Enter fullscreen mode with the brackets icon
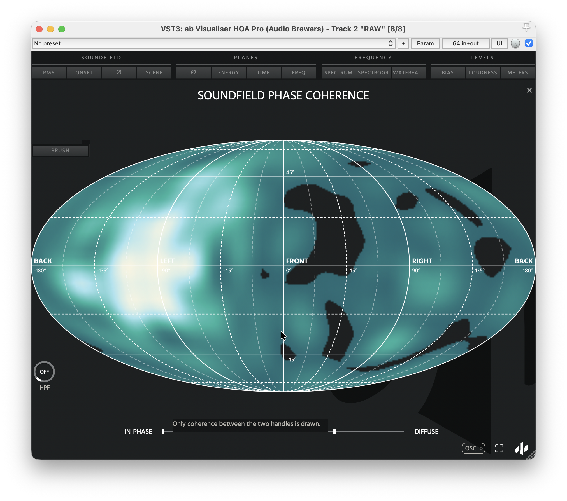 click(499, 448)
